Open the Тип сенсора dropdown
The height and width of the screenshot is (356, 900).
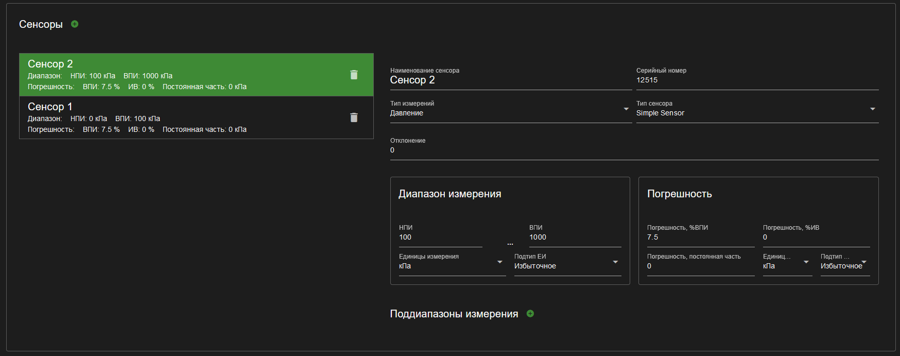coord(757,110)
